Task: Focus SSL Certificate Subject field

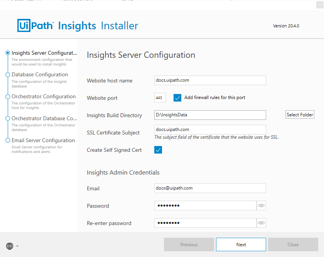Action: click(210, 129)
